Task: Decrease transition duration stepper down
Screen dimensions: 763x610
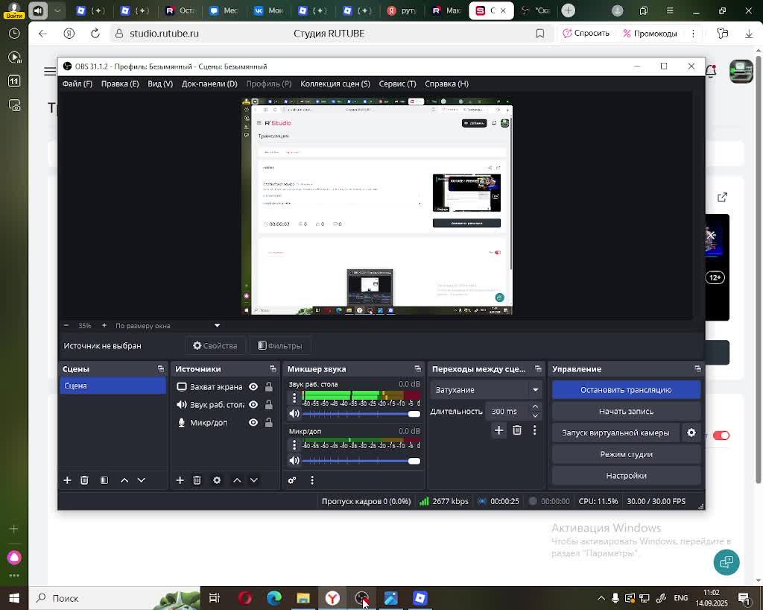Action: coord(535,416)
